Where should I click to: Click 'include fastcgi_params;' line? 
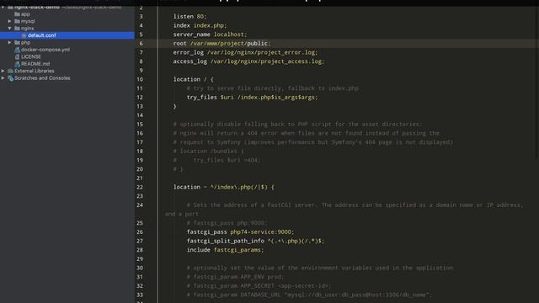(x=225, y=250)
